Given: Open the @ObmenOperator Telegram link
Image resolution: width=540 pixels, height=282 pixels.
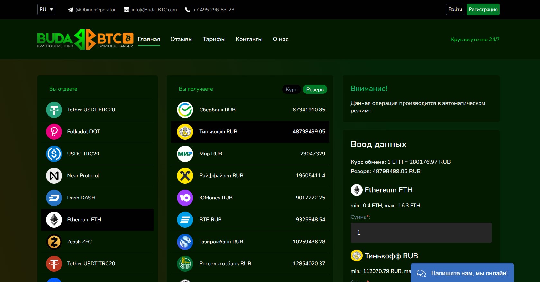Looking at the screenshot, I should coord(96,10).
